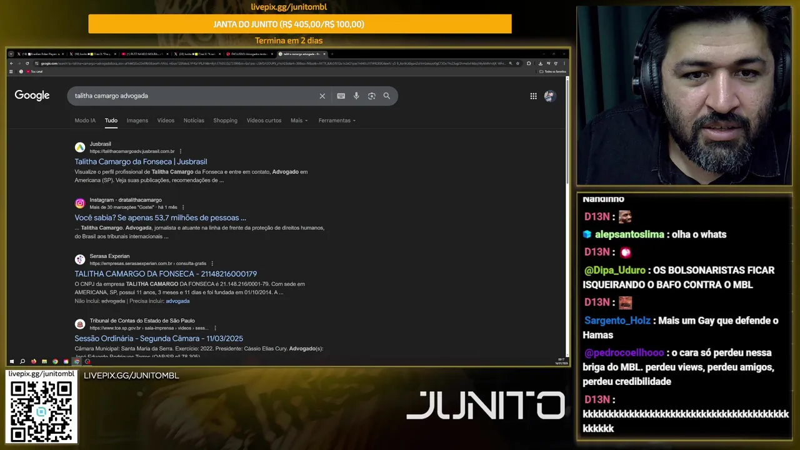This screenshot has width=800, height=450.
Task: Open the Google apps grid
Action: click(x=533, y=96)
